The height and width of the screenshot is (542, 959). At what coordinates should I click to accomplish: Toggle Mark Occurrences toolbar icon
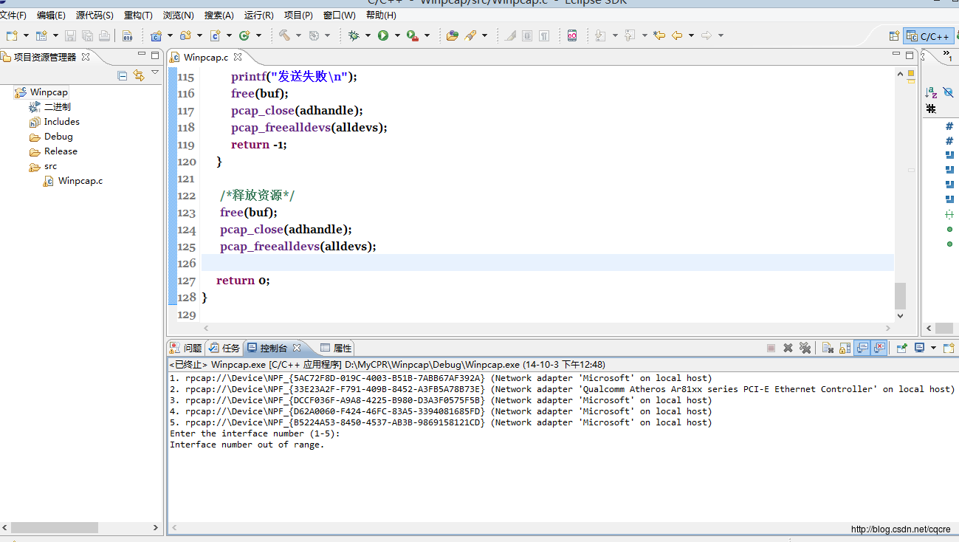pos(510,35)
